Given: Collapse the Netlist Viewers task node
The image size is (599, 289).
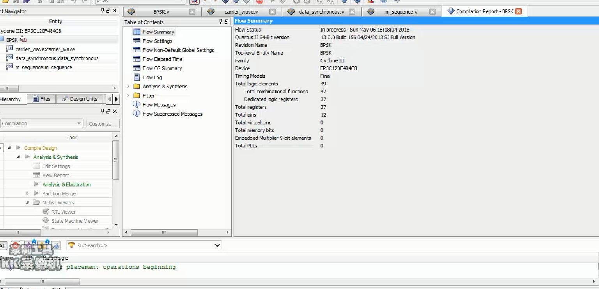Looking at the screenshot, I should click(27, 202).
